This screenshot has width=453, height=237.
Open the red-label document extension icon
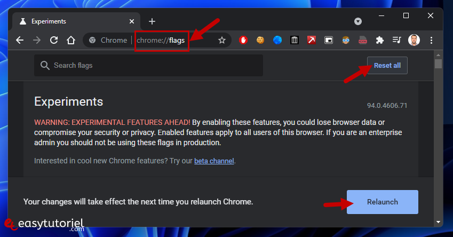tap(363, 40)
